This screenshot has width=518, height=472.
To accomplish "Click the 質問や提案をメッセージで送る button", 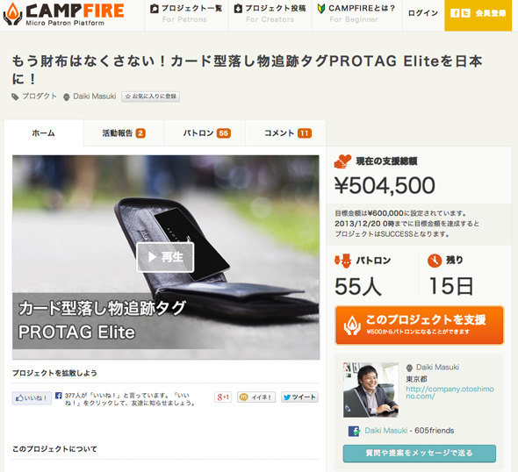I will point(419,454).
